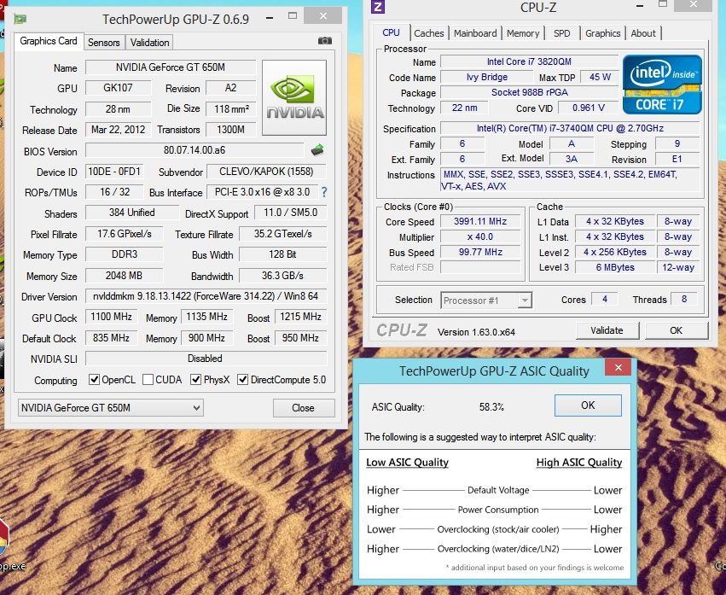Click the High ASIC Quality heading
The image size is (726, 595).
(579, 463)
